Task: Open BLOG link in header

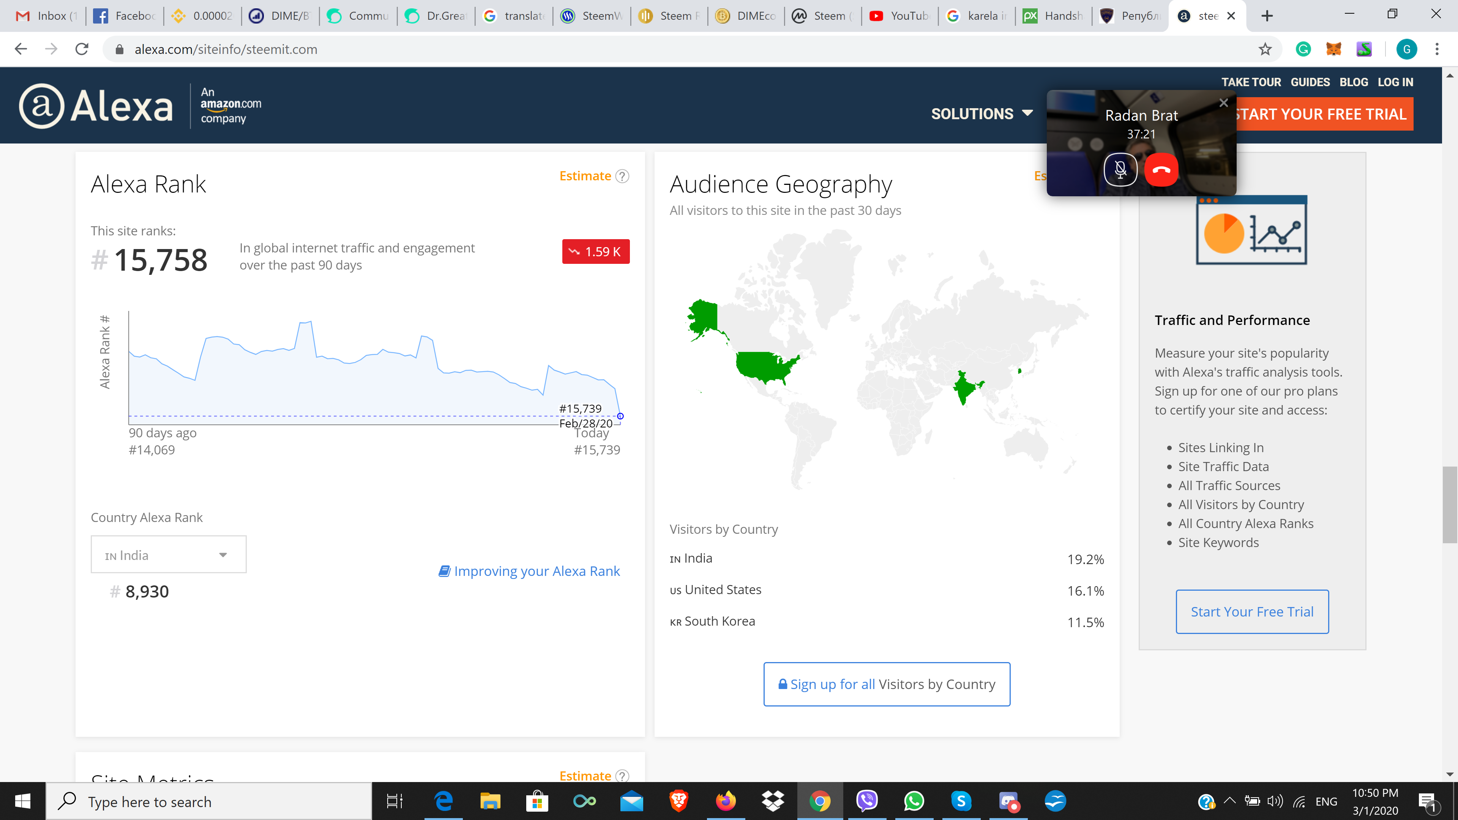Action: click(x=1353, y=82)
